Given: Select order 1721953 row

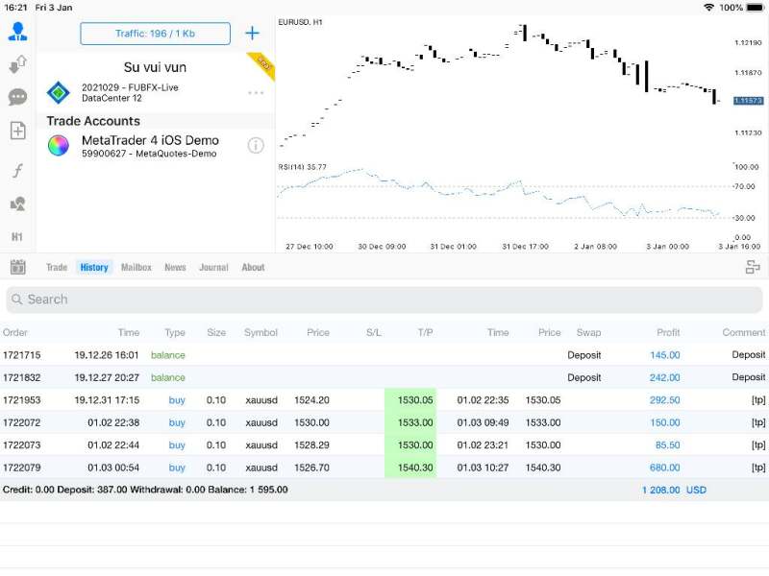Looking at the screenshot, I should point(384,400).
